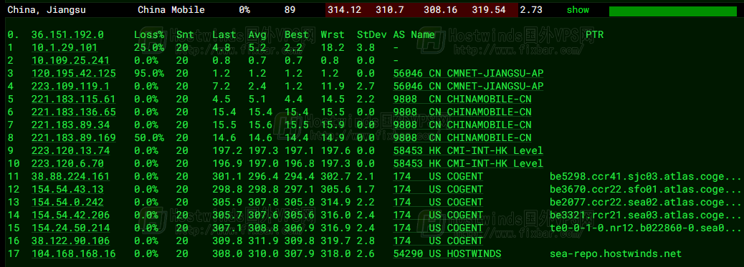
Task: Click the China, Jiangsu location label
Action: point(47,9)
